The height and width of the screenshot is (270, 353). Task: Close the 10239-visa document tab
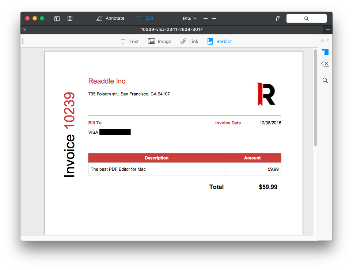pos(25,30)
